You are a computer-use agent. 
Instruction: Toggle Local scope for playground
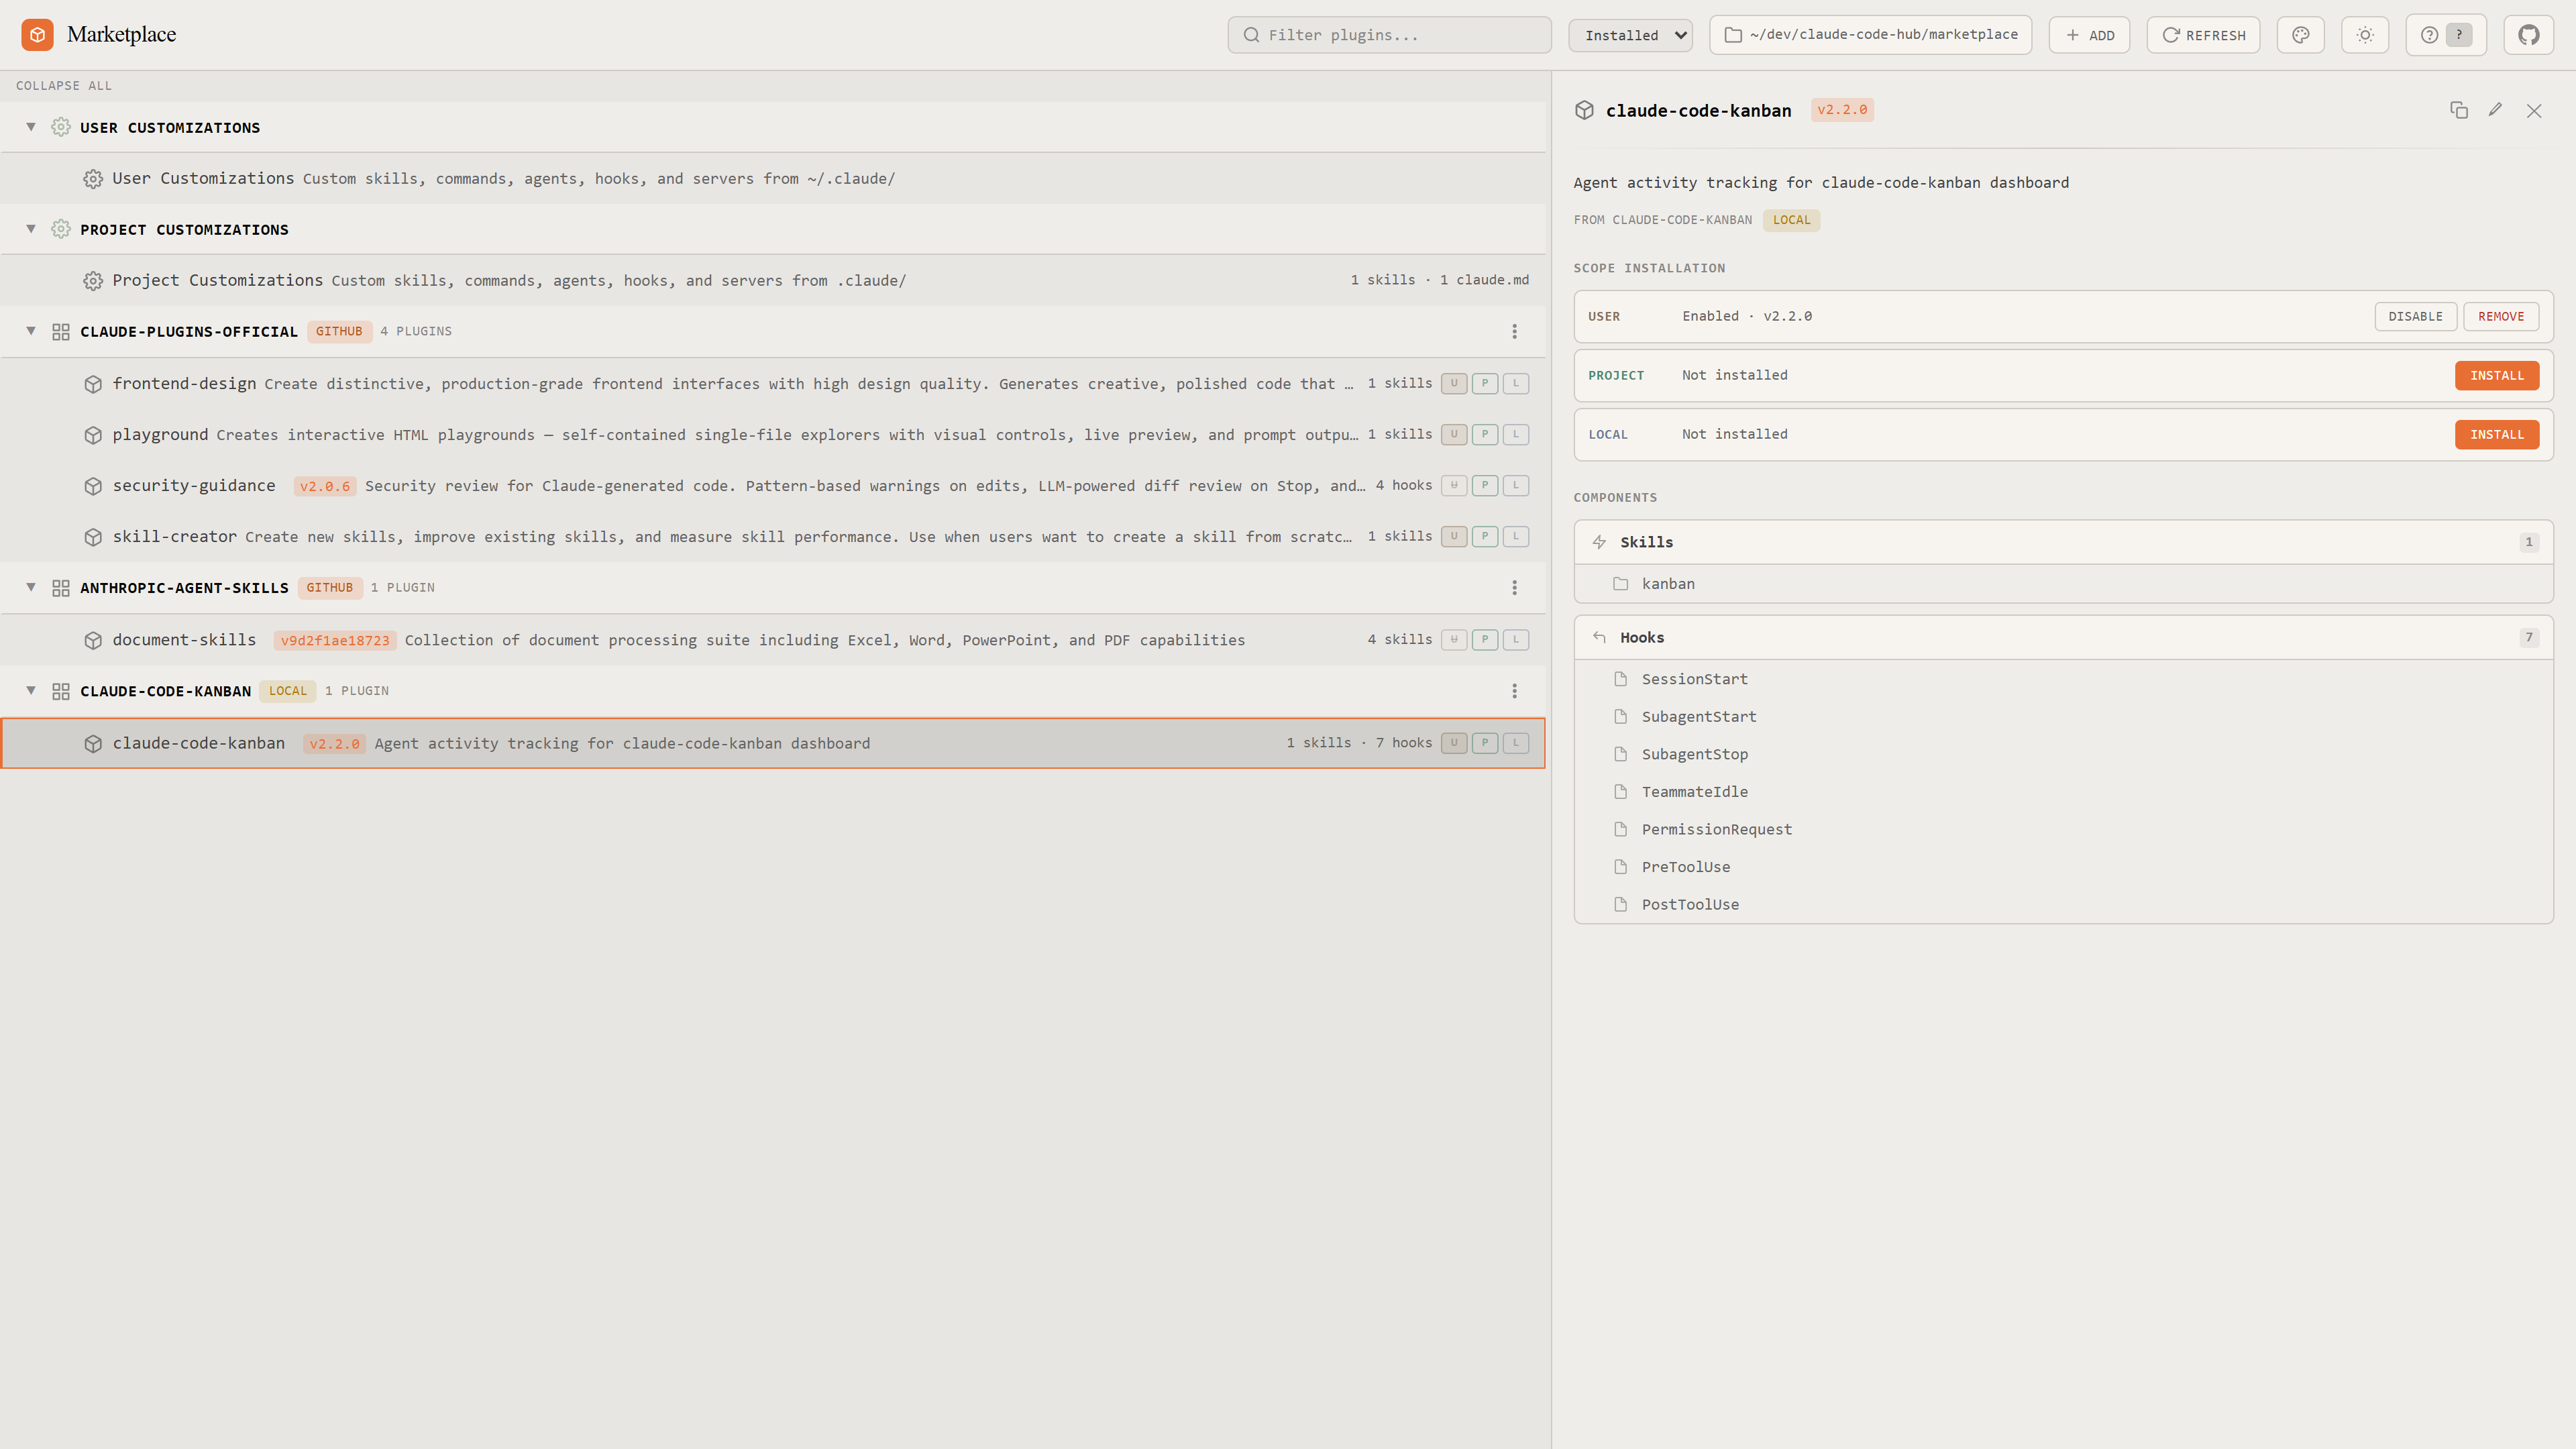(x=1516, y=434)
